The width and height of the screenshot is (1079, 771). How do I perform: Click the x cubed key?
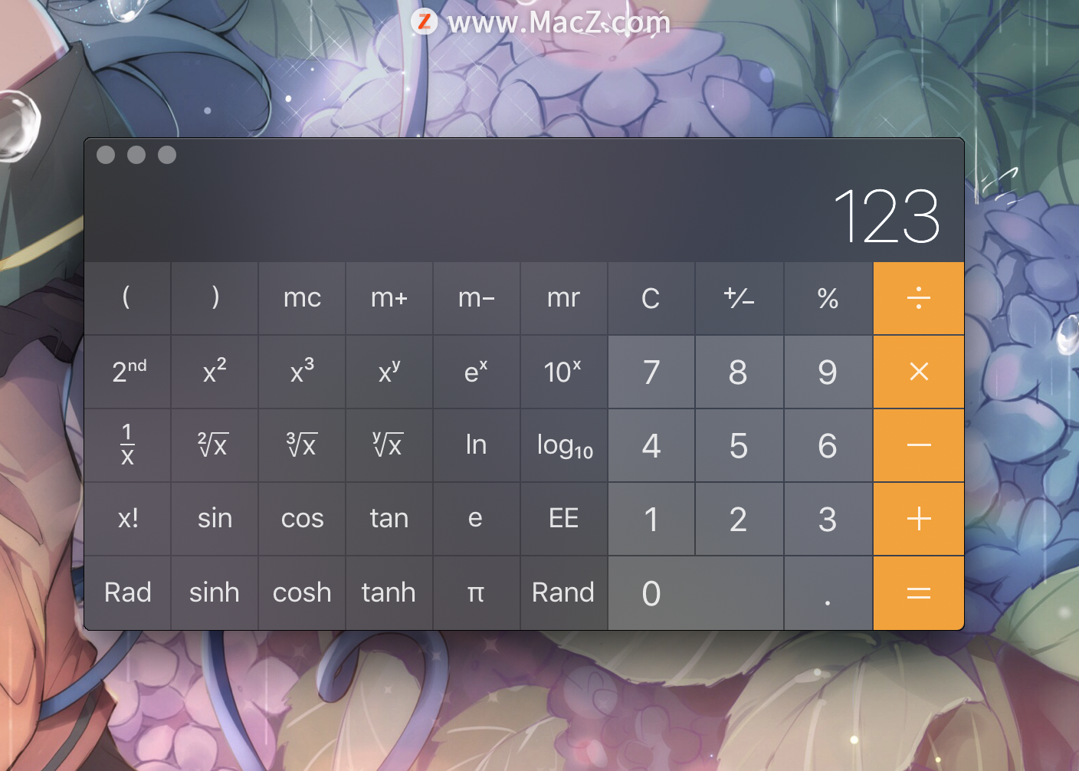pos(302,372)
